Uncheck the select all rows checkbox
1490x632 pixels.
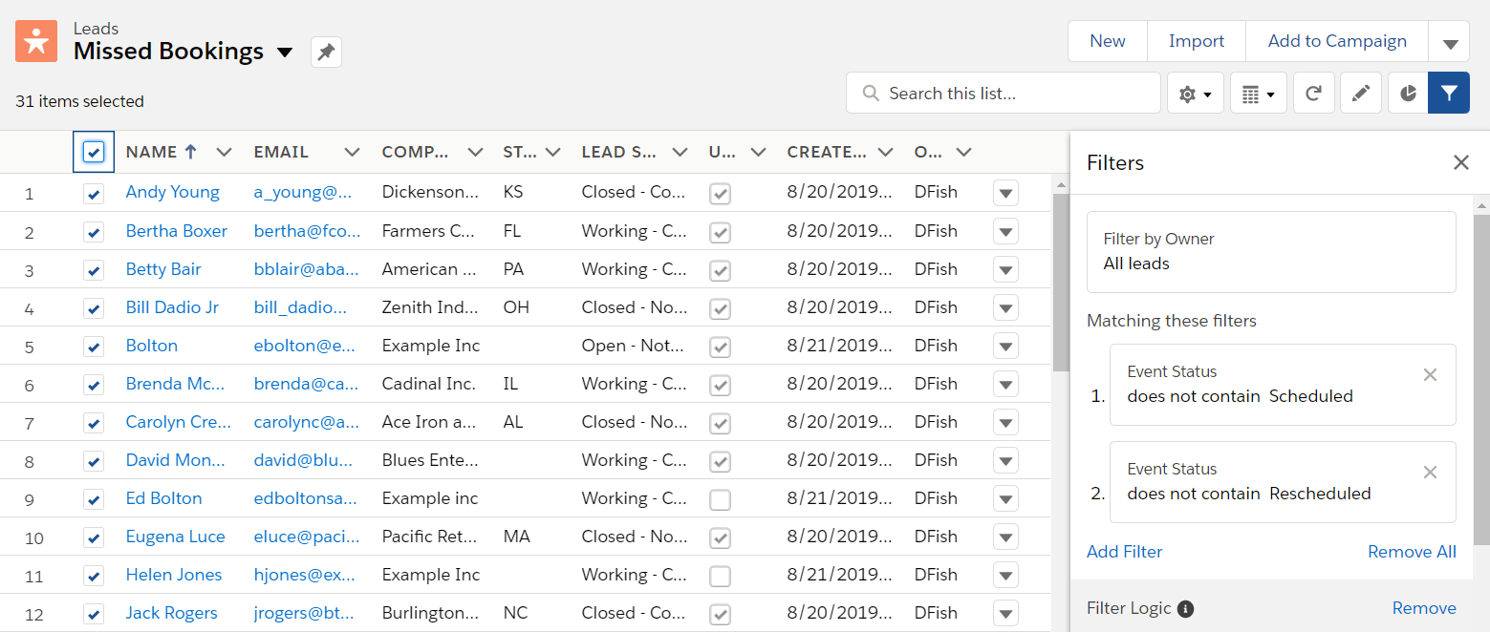(94, 153)
